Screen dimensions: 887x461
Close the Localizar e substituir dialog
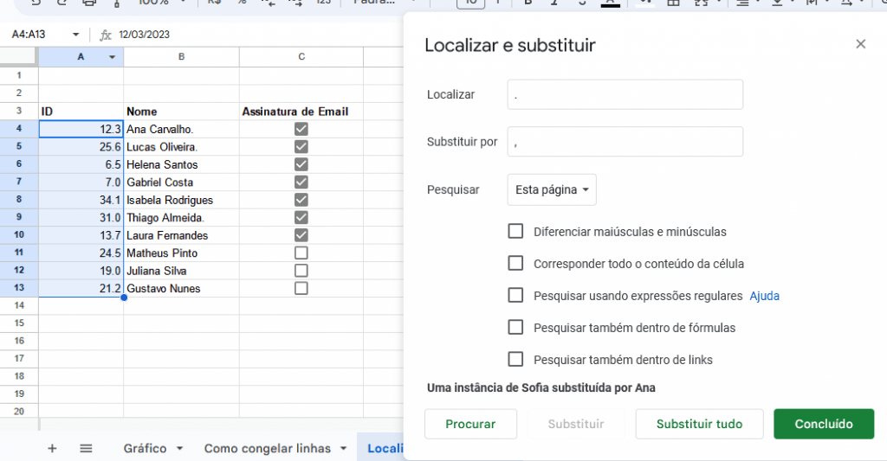click(860, 44)
